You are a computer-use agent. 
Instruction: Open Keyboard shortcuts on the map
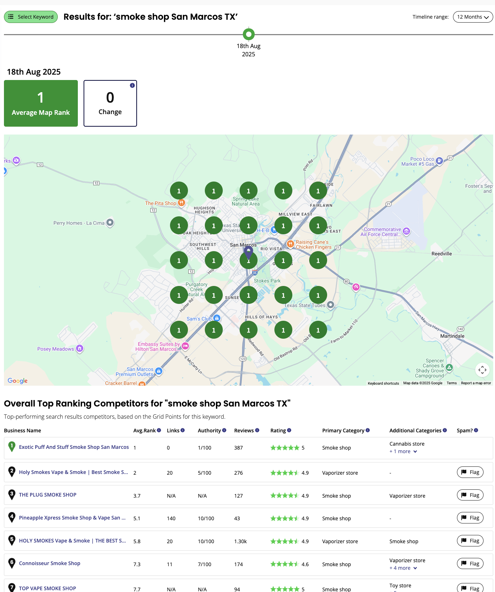point(383,383)
